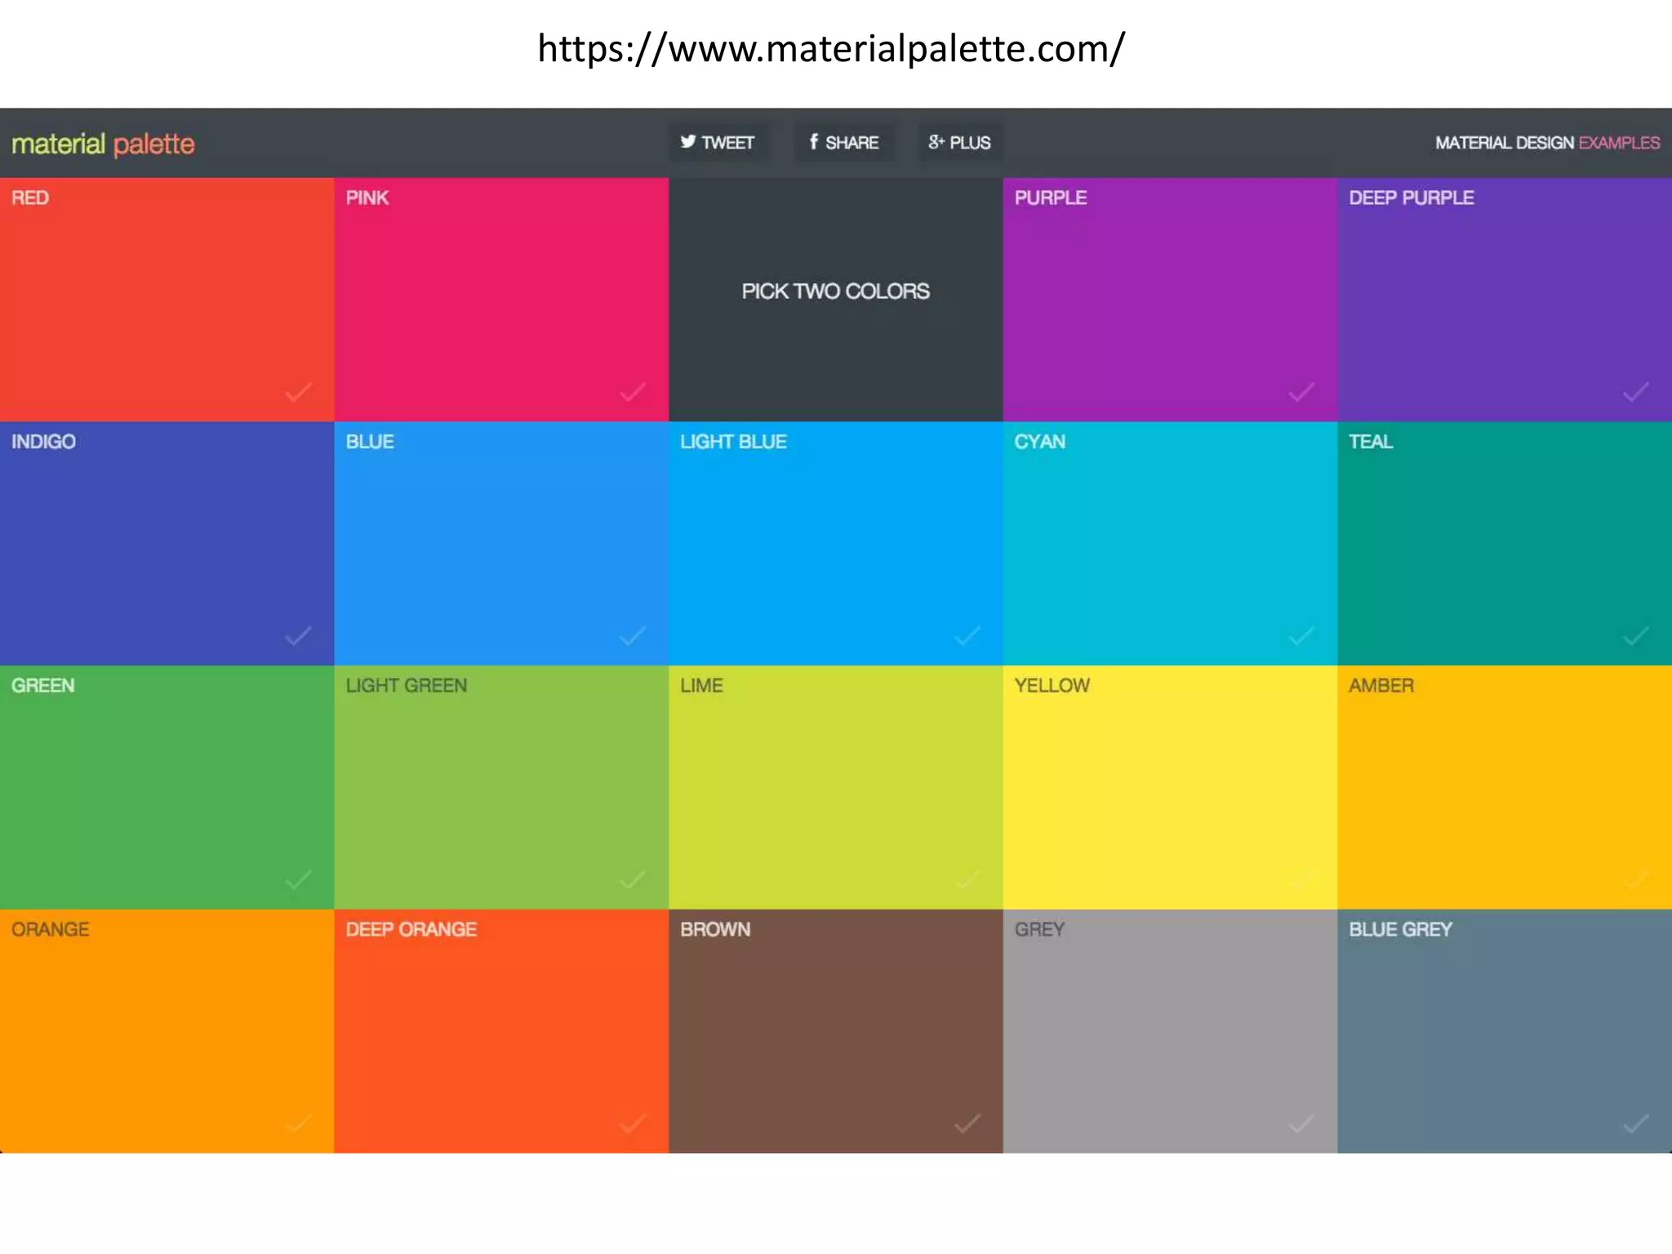Viewport: 1672px width, 1254px height.
Task: Open the MATERIAL DESIGN EXAMPLES link
Action: [1547, 143]
